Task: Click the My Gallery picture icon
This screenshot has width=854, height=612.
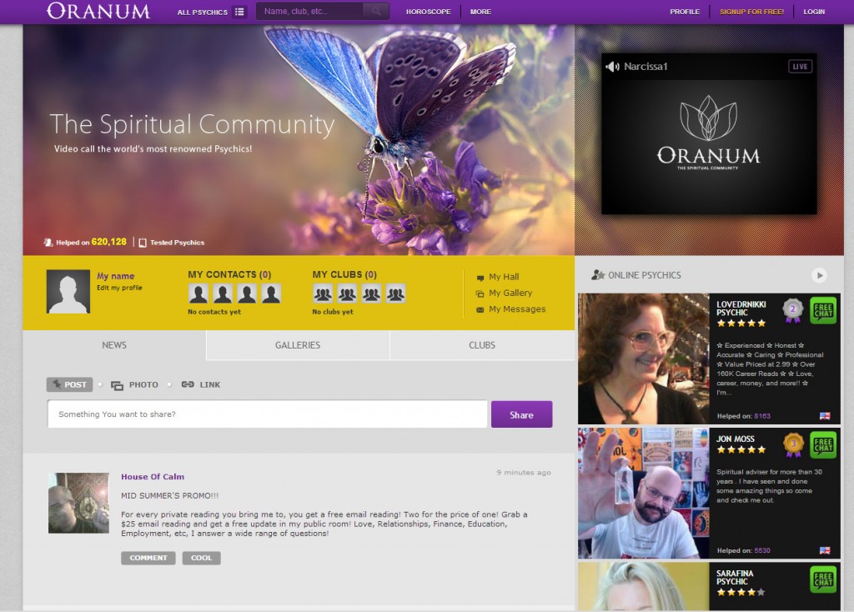Action: pyautogui.click(x=480, y=293)
